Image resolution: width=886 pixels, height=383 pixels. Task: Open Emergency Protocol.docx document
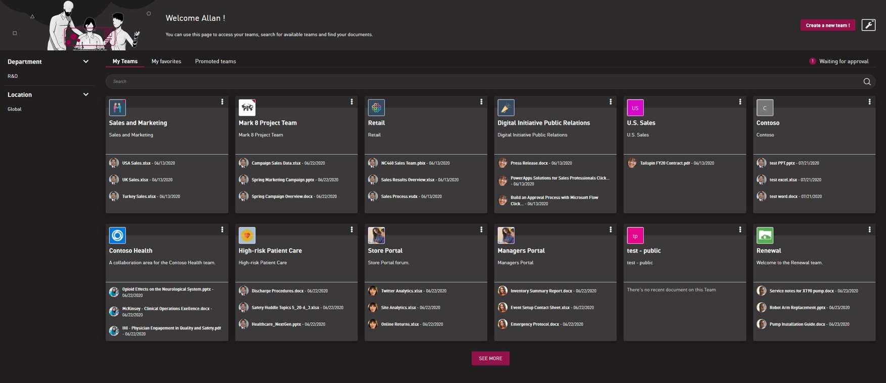coord(535,324)
